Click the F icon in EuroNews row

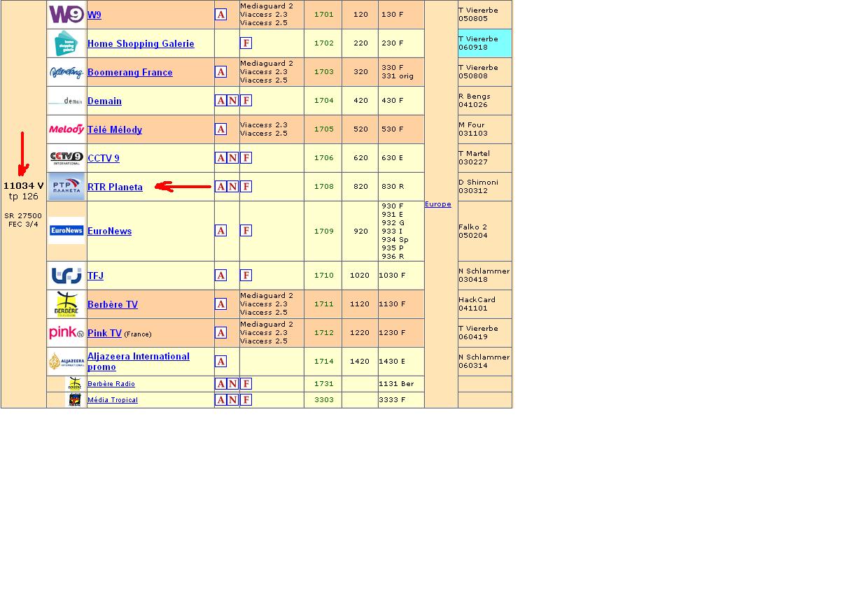click(246, 231)
